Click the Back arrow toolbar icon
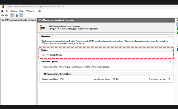The width and height of the screenshot is (178, 109). [x=2, y=15]
